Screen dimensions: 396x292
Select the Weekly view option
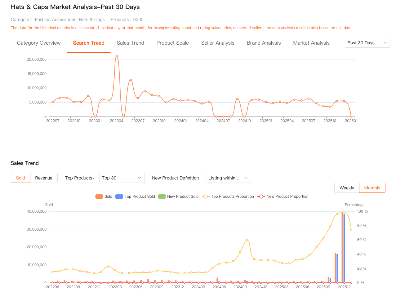347,188
